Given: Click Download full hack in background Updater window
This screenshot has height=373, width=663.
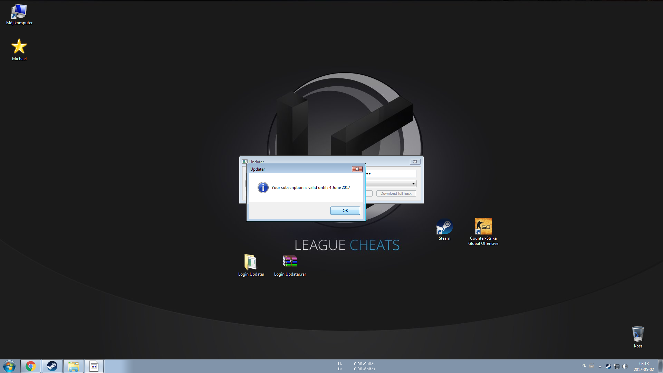Looking at the screenshot, I should pos(396,193).
